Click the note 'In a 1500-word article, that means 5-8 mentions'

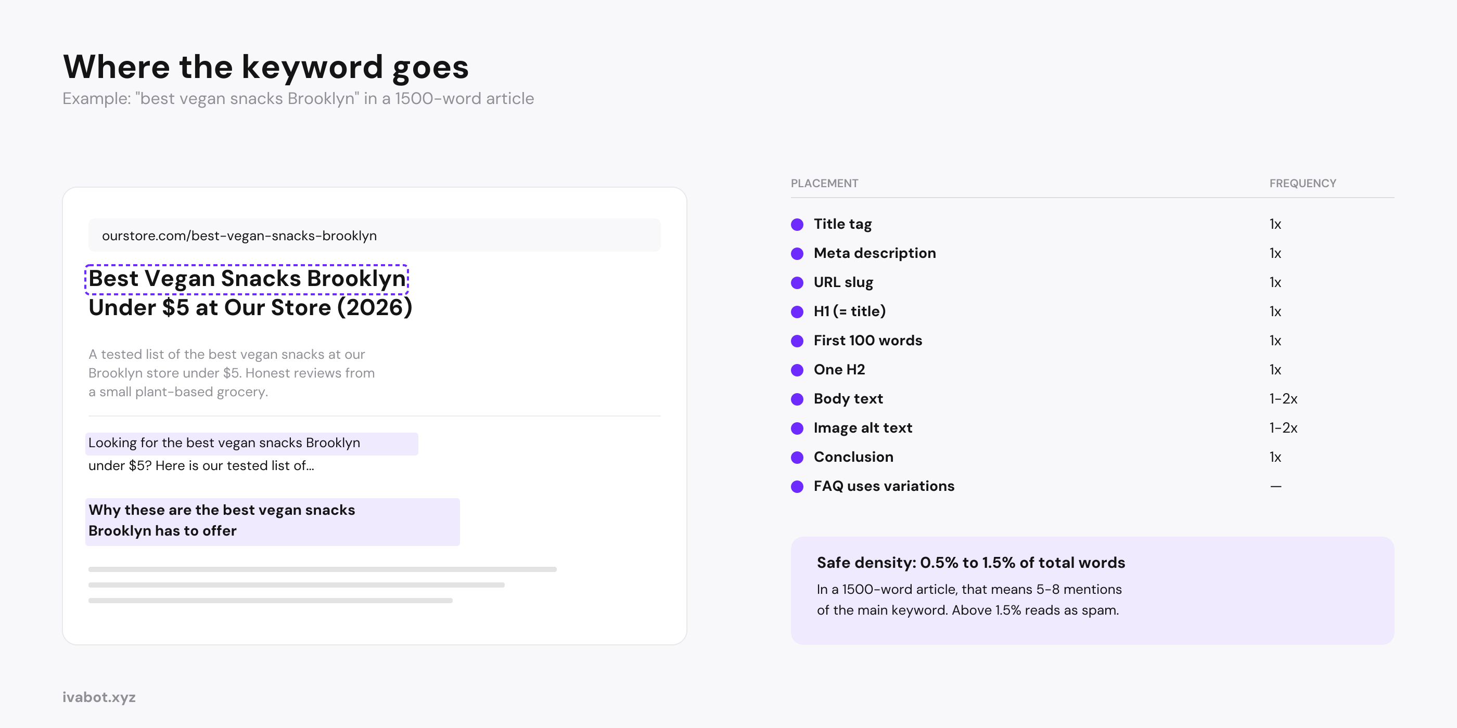click(x=969, y=590)
